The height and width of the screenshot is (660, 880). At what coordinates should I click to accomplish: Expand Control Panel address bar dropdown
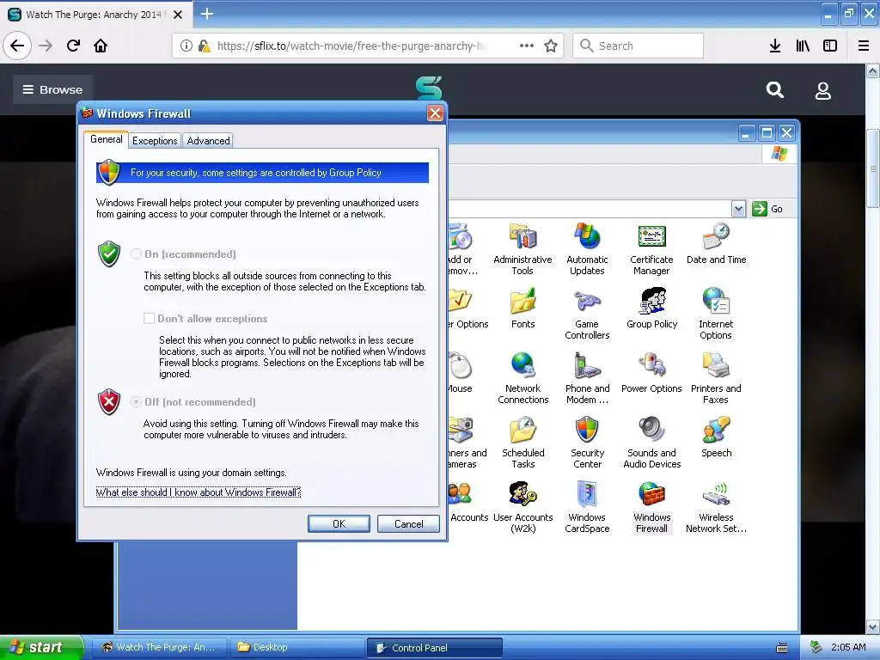pyautogui.click(x=738, y=209)
